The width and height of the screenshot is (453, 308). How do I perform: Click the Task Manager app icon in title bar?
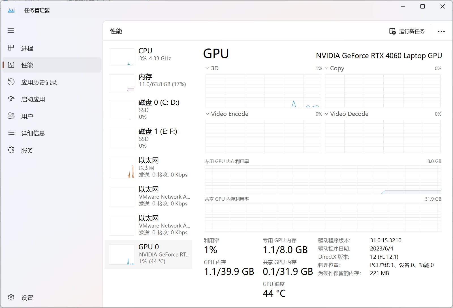coord(11,10)
